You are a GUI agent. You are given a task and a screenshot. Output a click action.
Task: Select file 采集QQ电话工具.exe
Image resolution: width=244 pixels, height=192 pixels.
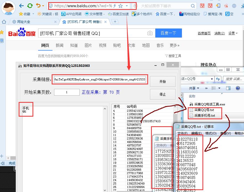[x=207, y=104]
